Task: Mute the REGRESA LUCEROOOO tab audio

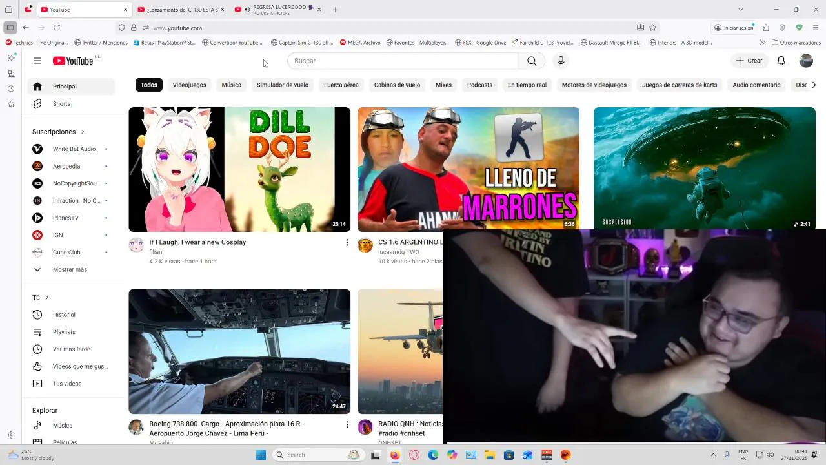Action: pos(247,10)
